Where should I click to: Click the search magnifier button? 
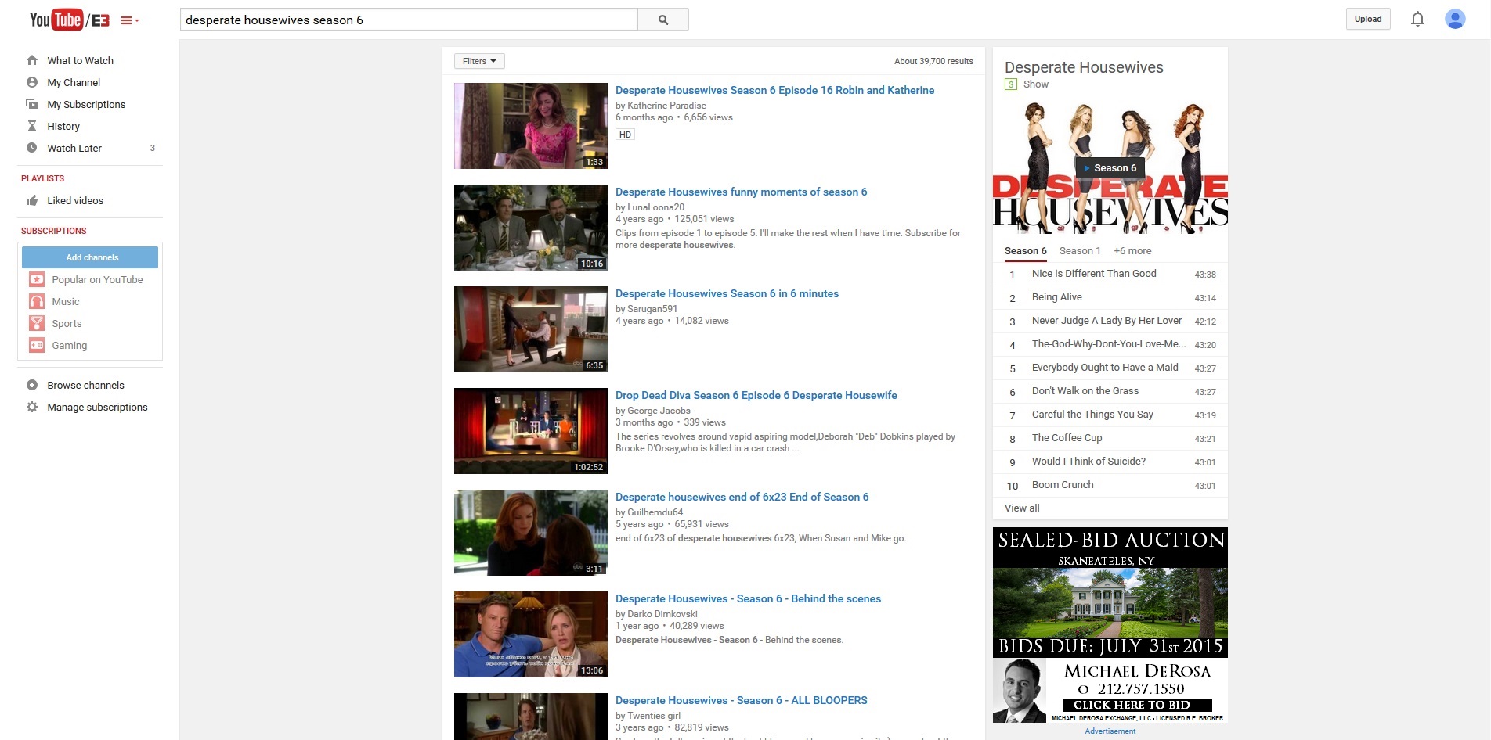pos(663,20)
